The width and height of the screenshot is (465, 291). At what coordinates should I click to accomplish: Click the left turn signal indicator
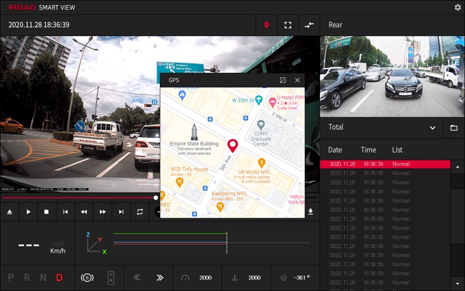137,278
